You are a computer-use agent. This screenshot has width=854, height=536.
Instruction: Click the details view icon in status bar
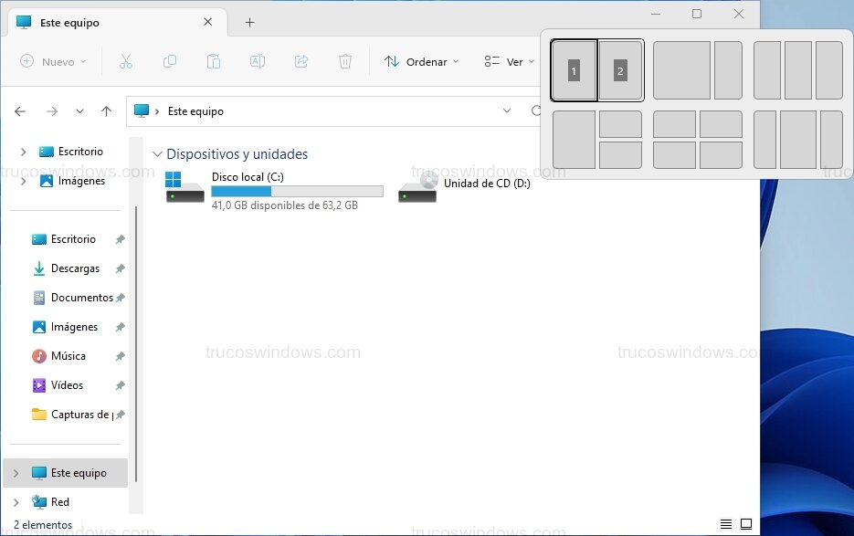point(724,523)
